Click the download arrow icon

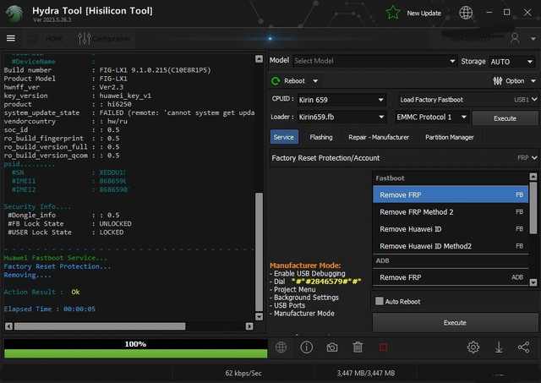[x=499, y=347]
